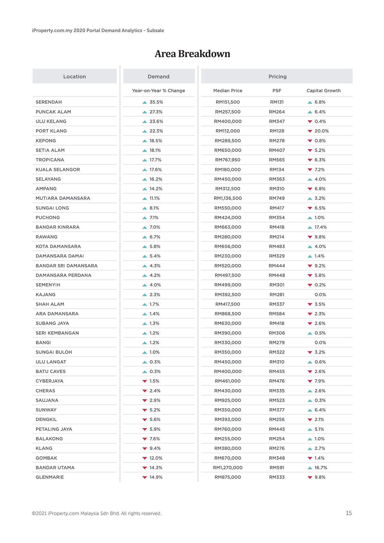
Task: Click the Capital Growth sub-header
Action: [323, 91]
